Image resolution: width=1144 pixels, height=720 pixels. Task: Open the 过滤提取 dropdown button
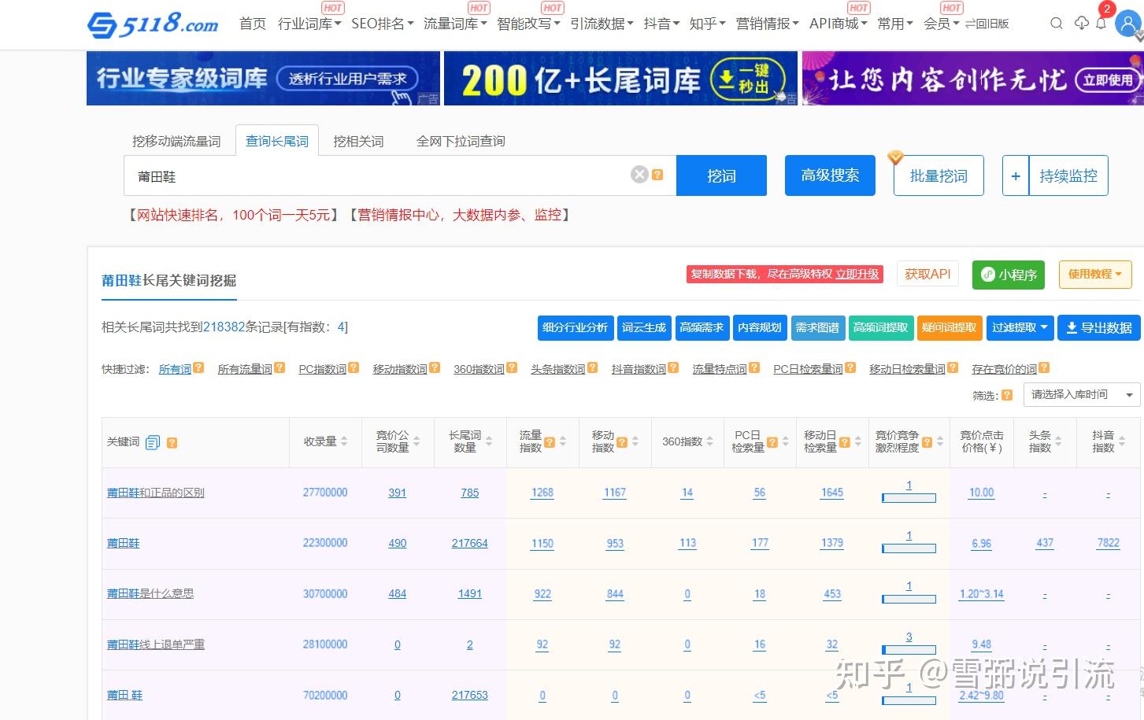coord(1020,327)
